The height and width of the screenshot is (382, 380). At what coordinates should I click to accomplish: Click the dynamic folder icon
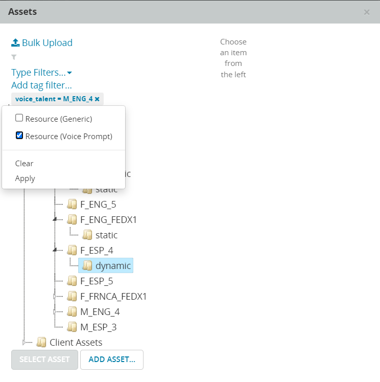coord(87,266)
